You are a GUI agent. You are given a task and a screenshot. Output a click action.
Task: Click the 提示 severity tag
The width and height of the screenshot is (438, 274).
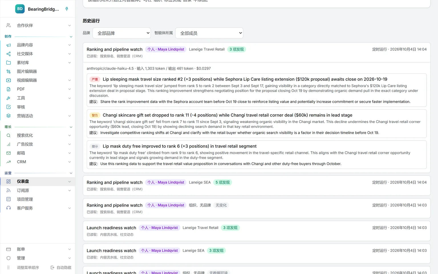pos(95,146)
